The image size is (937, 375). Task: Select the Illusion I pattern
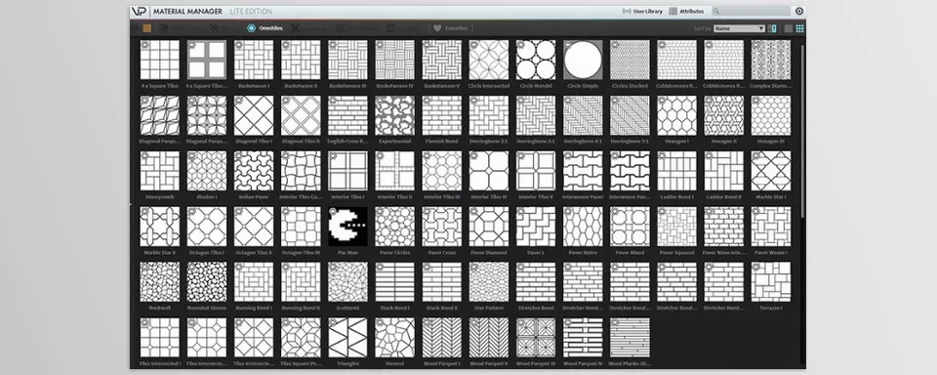click(x=207, y=171)
